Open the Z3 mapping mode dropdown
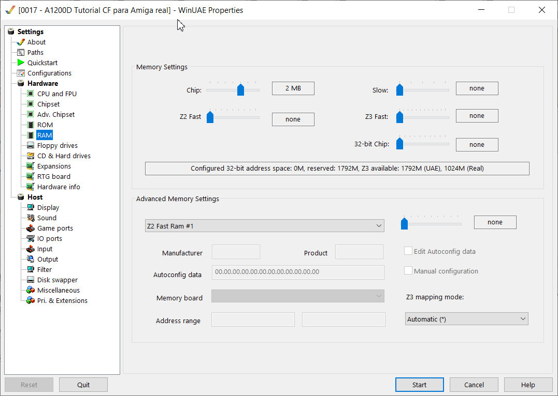Image resolution: width=558 pixels, height=396 pixels. point(466,319)
